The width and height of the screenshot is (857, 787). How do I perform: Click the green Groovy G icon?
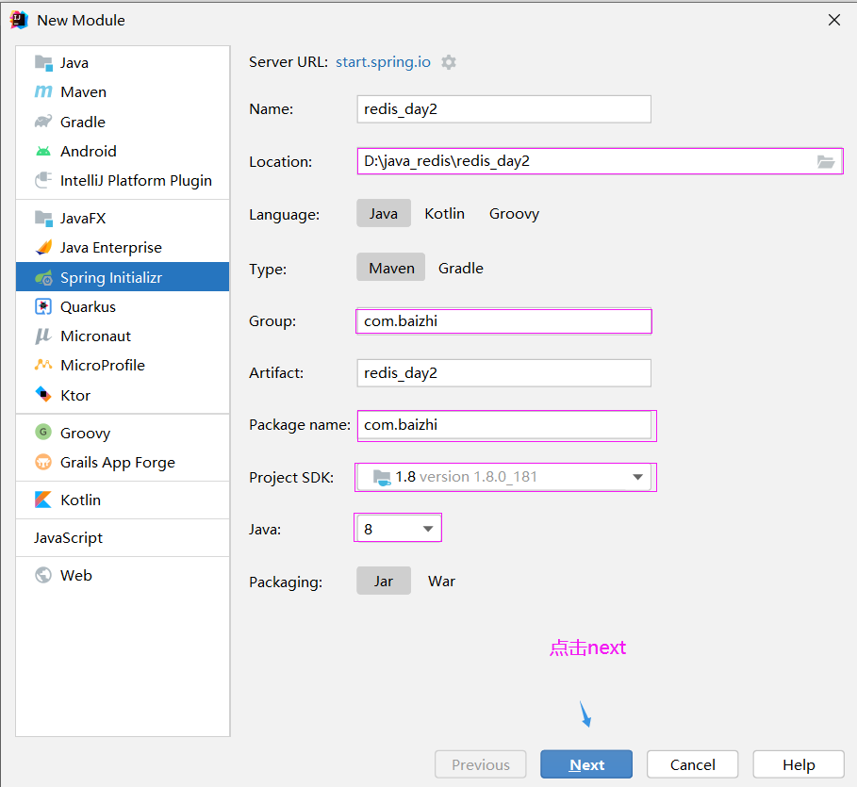pos(43,433)
